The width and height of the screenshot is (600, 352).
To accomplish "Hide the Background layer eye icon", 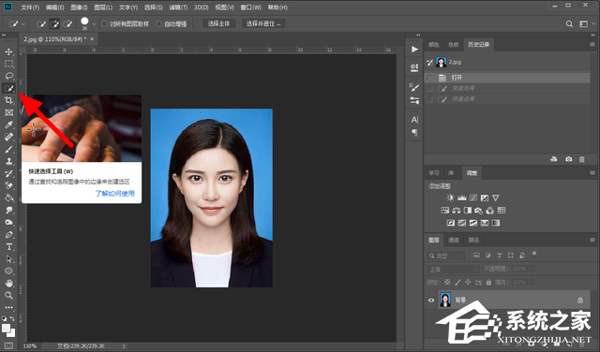I will (x=431, y=300).
